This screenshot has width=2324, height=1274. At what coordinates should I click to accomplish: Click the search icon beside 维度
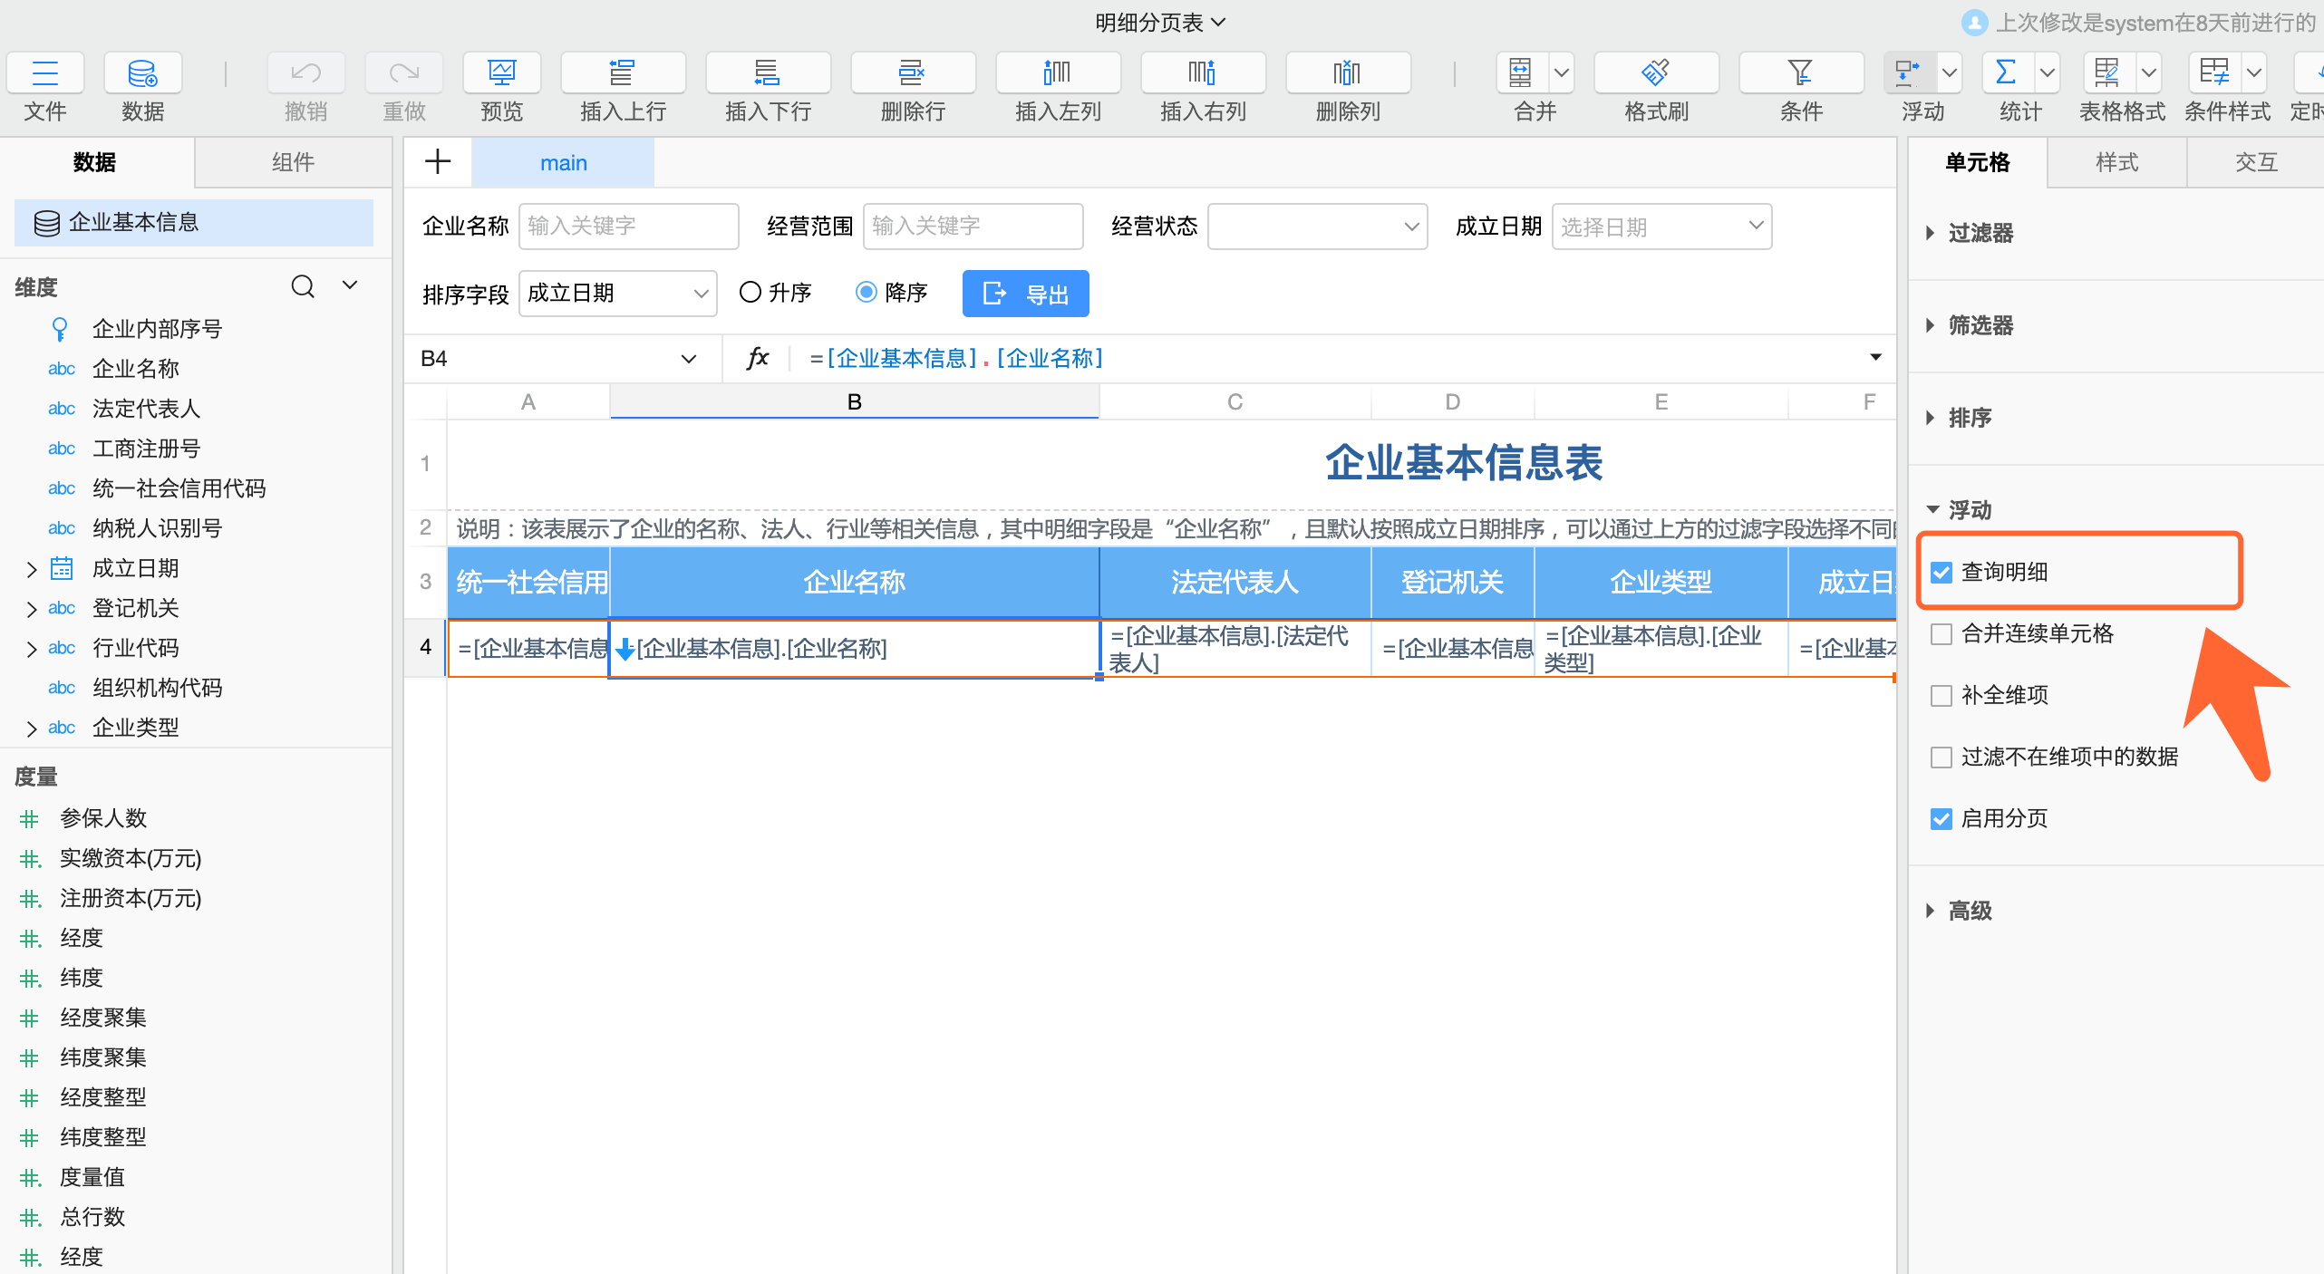303,287
